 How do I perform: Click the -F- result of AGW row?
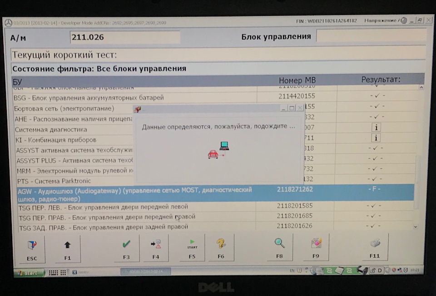[374, 189]
